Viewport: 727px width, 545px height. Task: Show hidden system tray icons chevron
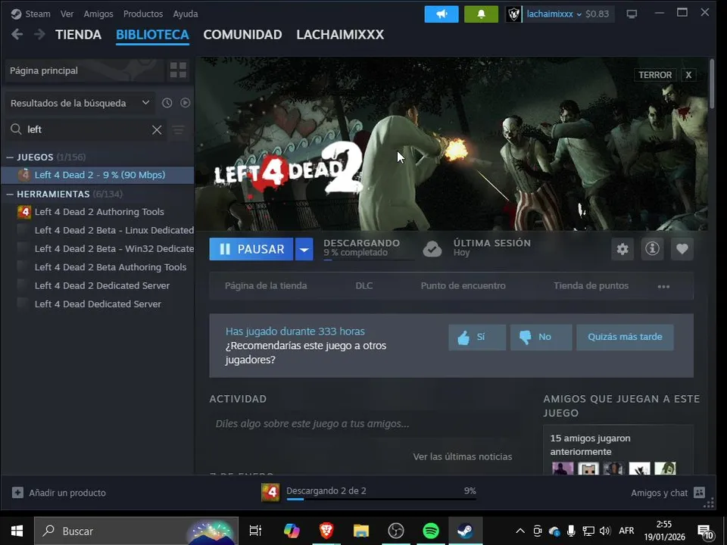click(x=520, y=531)
